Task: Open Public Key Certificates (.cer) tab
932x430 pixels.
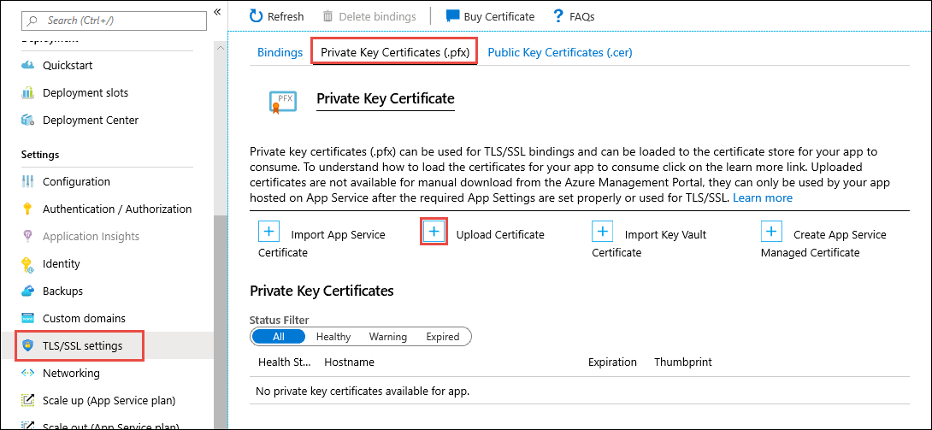Action: [560, 52]
